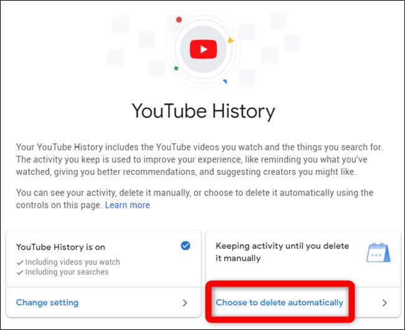Click the blue shape below the logo

pyautogui.click(x=225, y=81)
